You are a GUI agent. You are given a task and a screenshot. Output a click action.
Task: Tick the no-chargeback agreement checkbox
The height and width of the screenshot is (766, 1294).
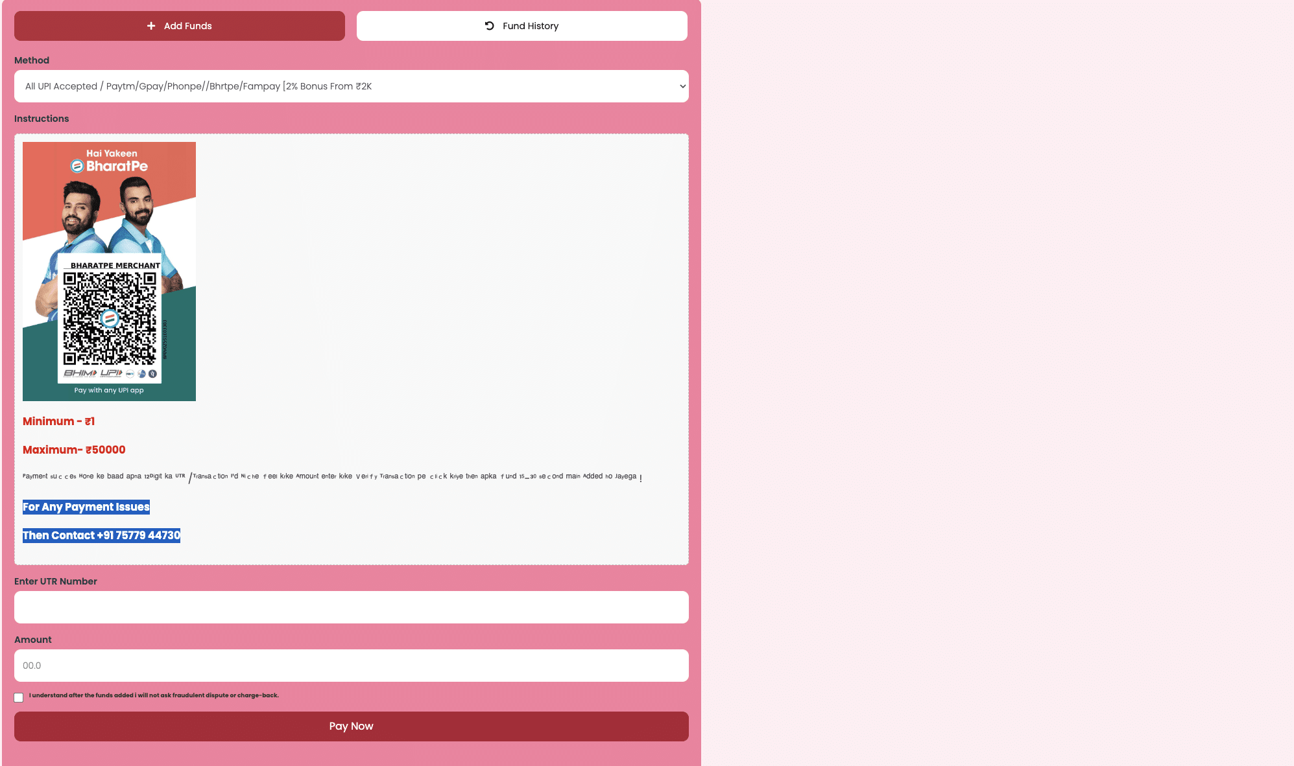(19, 697)
